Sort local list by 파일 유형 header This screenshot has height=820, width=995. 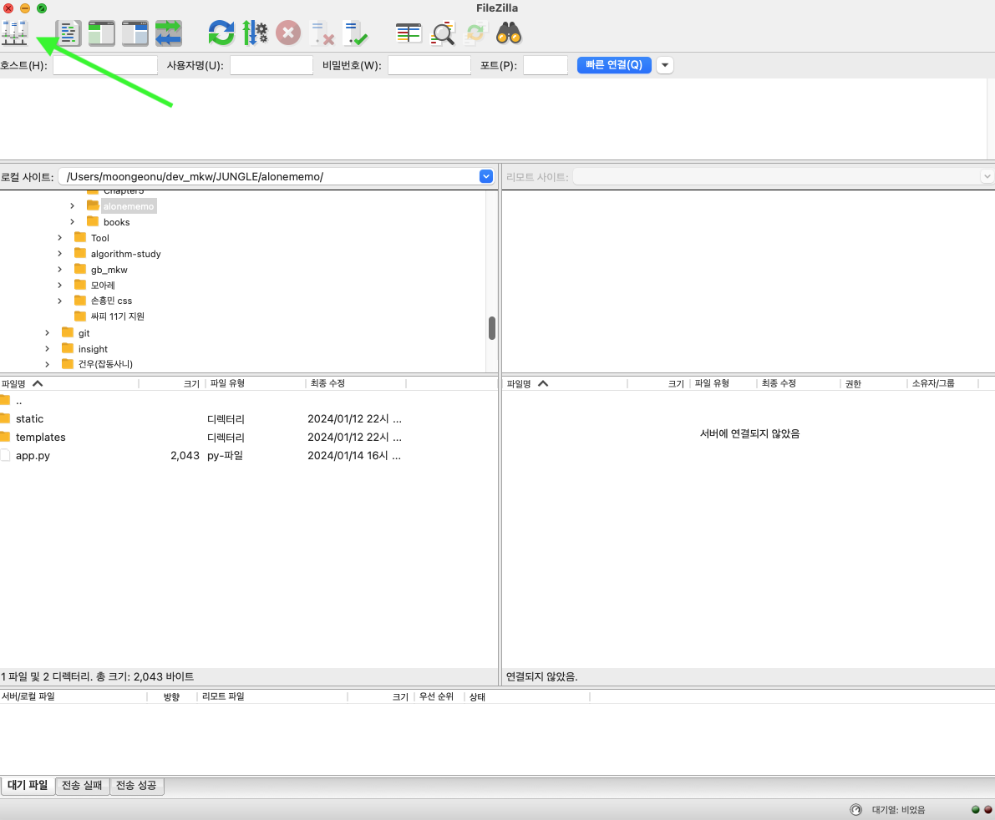255,383
